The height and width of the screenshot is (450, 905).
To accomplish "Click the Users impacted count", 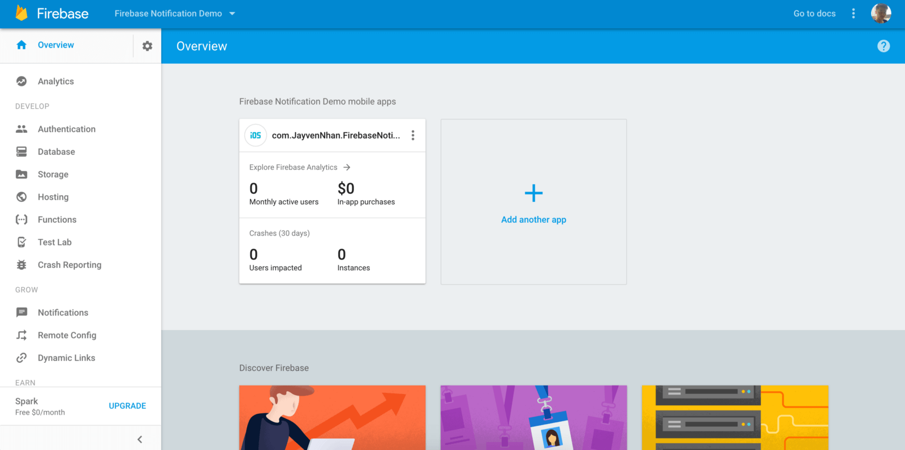I will (x=253, y=254).
